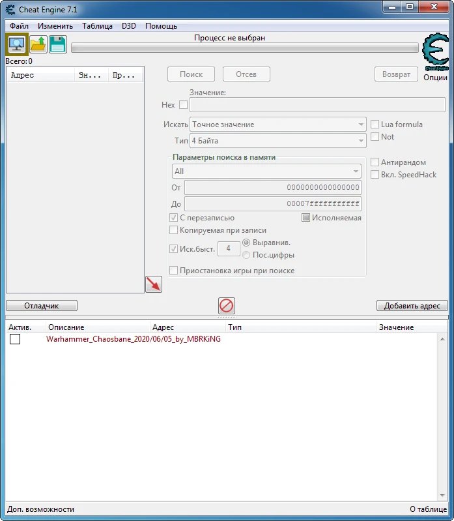The height and width of the screenshot is (521, 454).
Task: Toggle the С перезаписью checkbox
Action: (173, 218)
